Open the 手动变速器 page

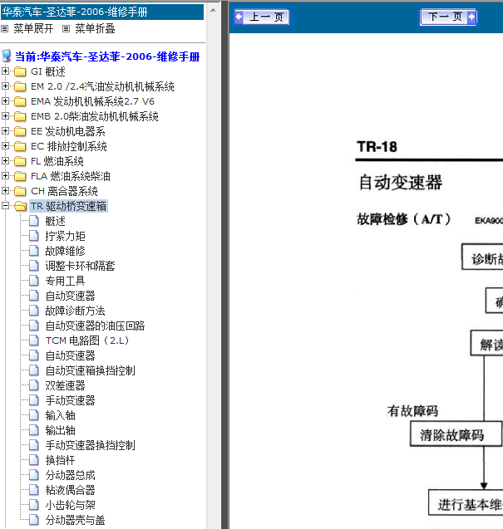coord(71,400)
